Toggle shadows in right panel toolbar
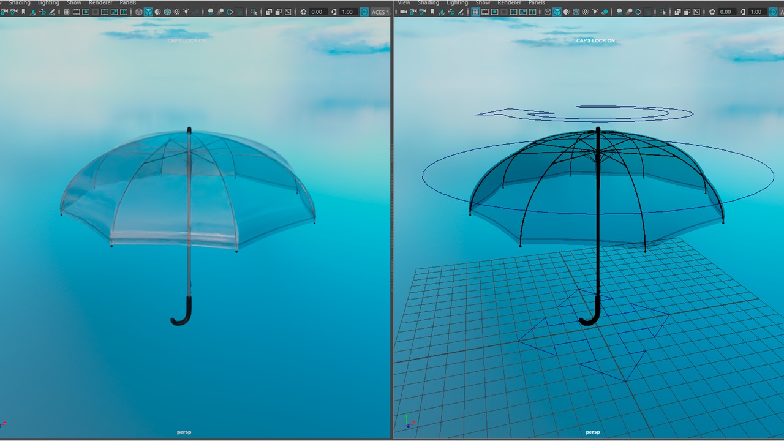This screenshot has height=441, width=784. coord(605,12)
